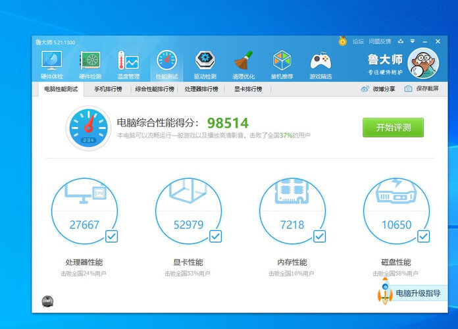
Task: Start benchmark with 开始评测 button
Action: pyautogui.click(x=393, y=128)
